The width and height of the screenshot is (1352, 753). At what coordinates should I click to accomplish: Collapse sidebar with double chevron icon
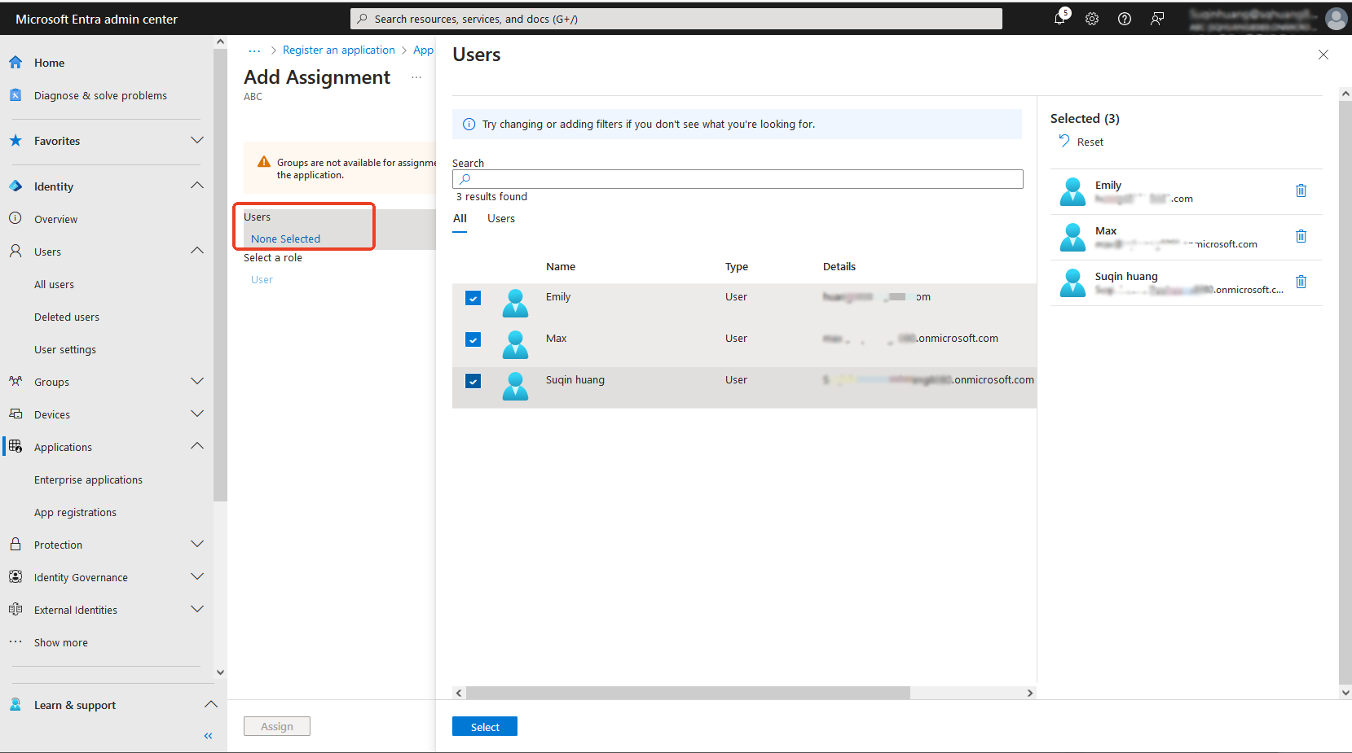208,736
